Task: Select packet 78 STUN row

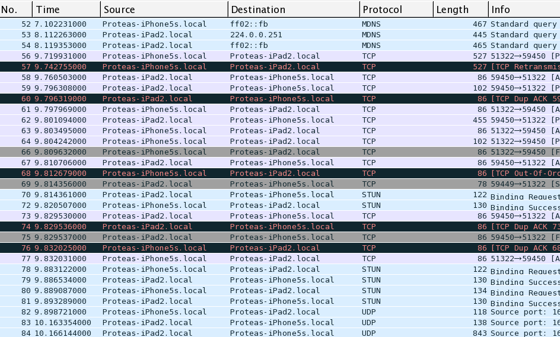Action: (280, 269)
